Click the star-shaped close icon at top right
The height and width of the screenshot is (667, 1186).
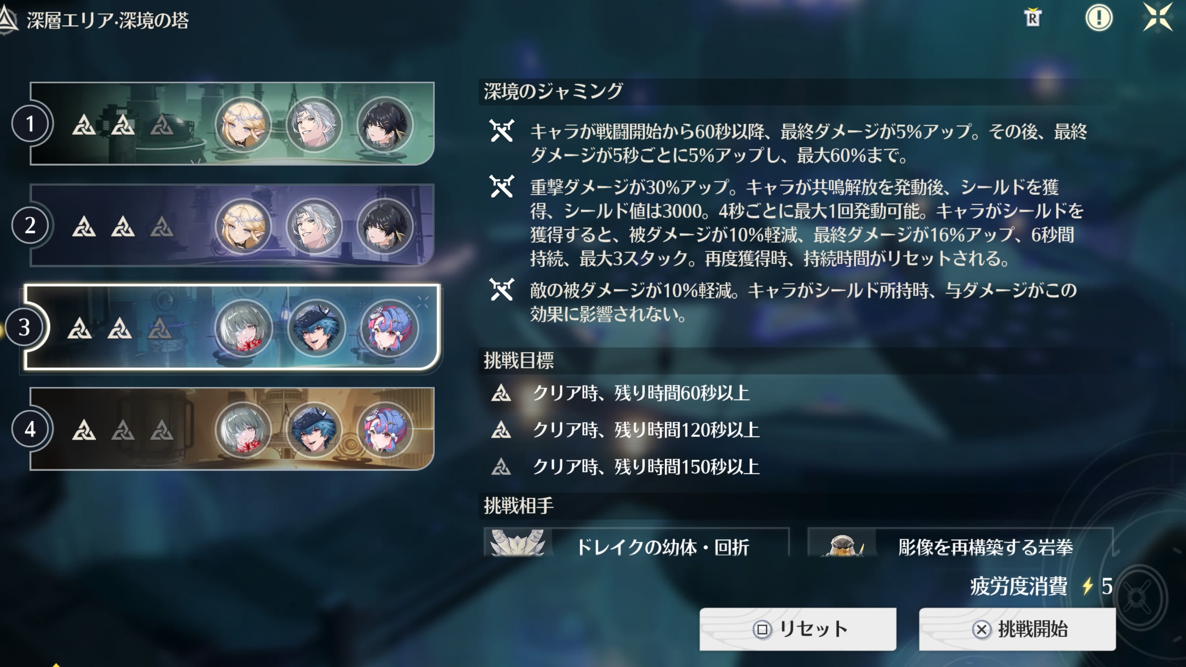tap(1158, 18)
